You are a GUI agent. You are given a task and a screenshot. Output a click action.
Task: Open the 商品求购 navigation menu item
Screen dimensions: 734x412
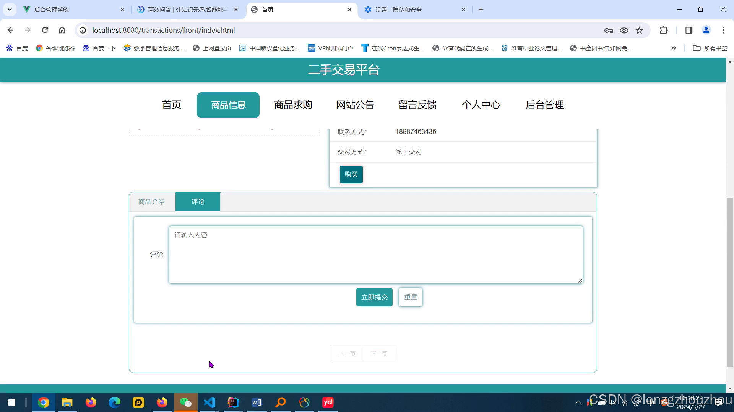(293, 105)
